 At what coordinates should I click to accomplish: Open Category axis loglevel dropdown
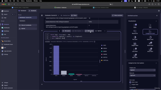142,70
